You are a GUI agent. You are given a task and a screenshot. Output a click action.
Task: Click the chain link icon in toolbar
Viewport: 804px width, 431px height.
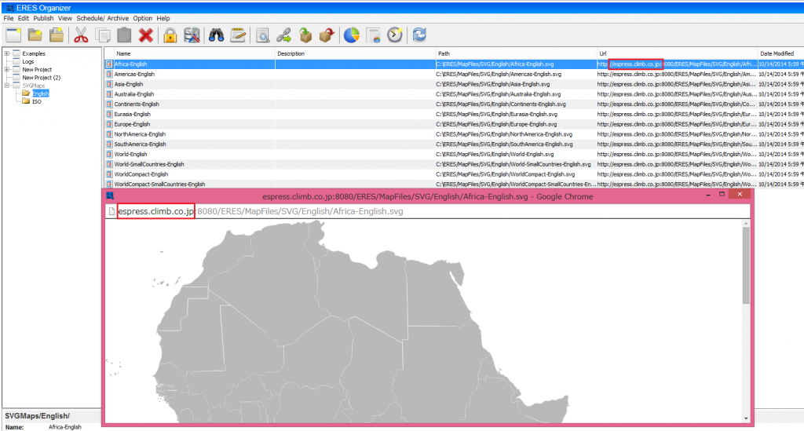(284, 35)
